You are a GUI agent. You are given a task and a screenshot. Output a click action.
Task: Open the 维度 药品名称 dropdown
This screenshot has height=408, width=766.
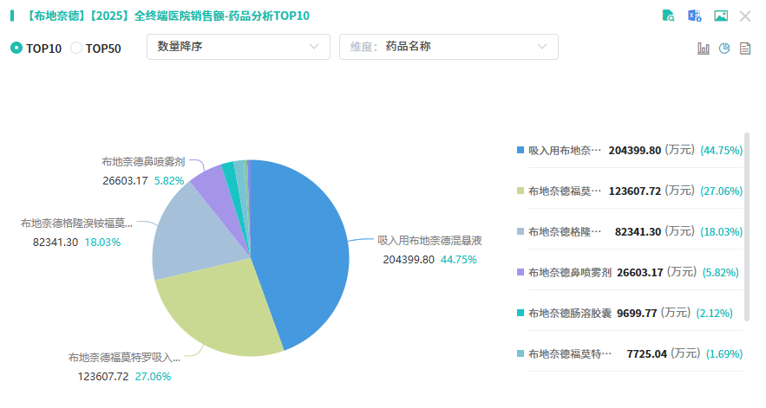pos(448,47)
